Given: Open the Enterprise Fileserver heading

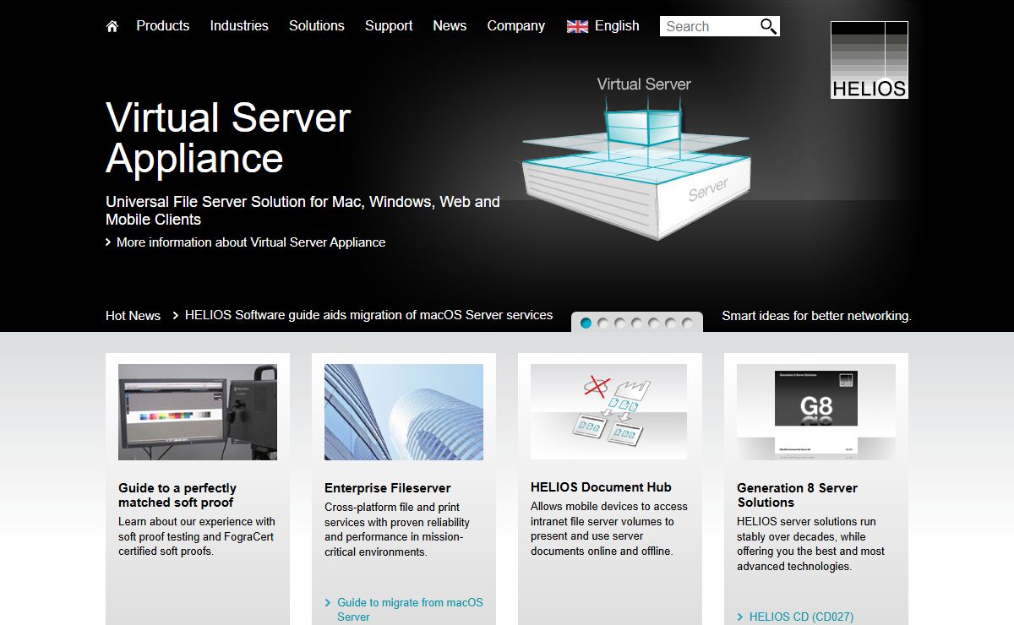Looking at the screenshot, I should click(x=388, y=488).
